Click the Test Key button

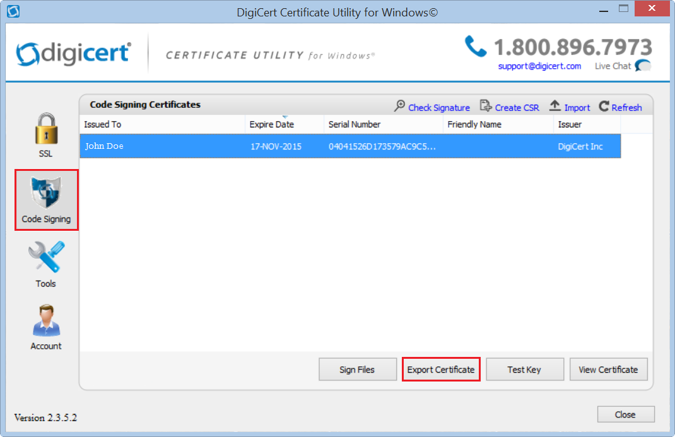click(525, 370)
